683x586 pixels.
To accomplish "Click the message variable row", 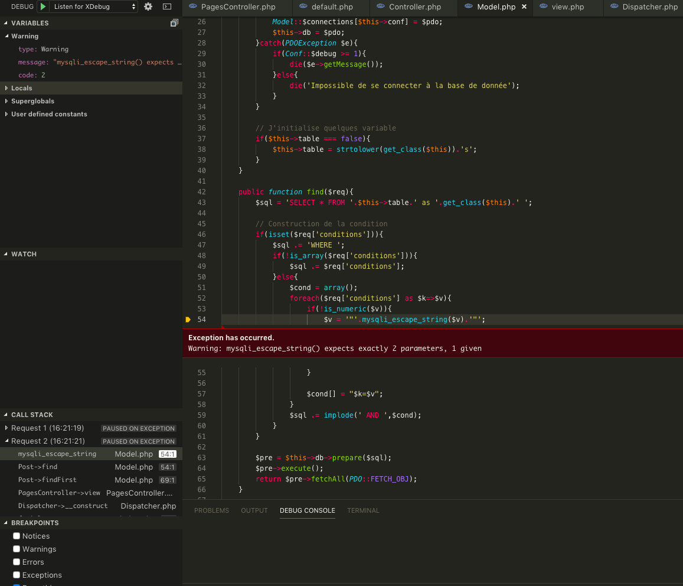I will pyautogui.click(x=91, y=63).
